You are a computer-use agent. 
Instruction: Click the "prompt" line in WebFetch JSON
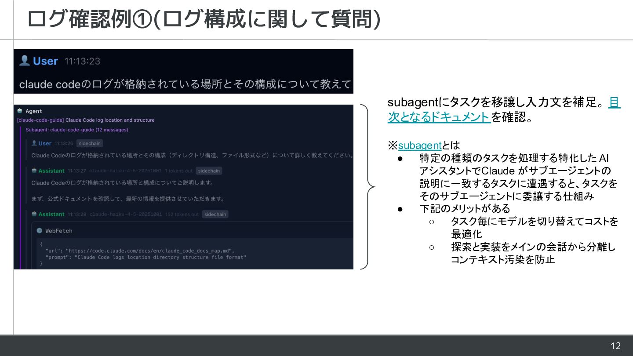coord(146,257)
